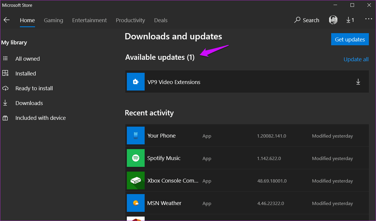The width and height of the screenshot is (376, 221).
Task: Open Search in the Store header
Action: tap(307, 20)
